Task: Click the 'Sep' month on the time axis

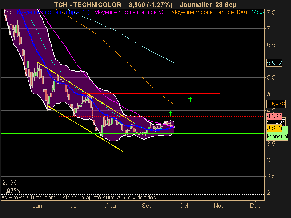Action: 147,206
